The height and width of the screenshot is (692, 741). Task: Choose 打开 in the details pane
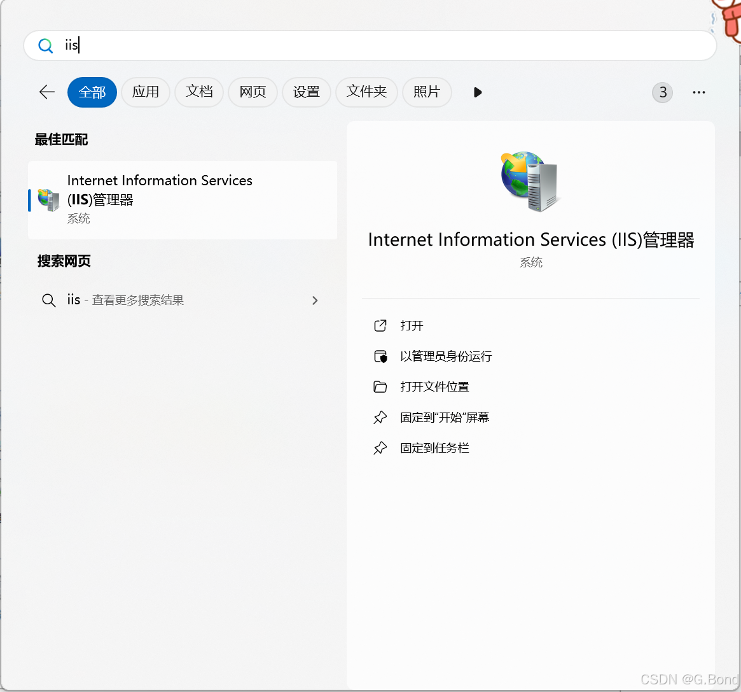coord(412,325)
